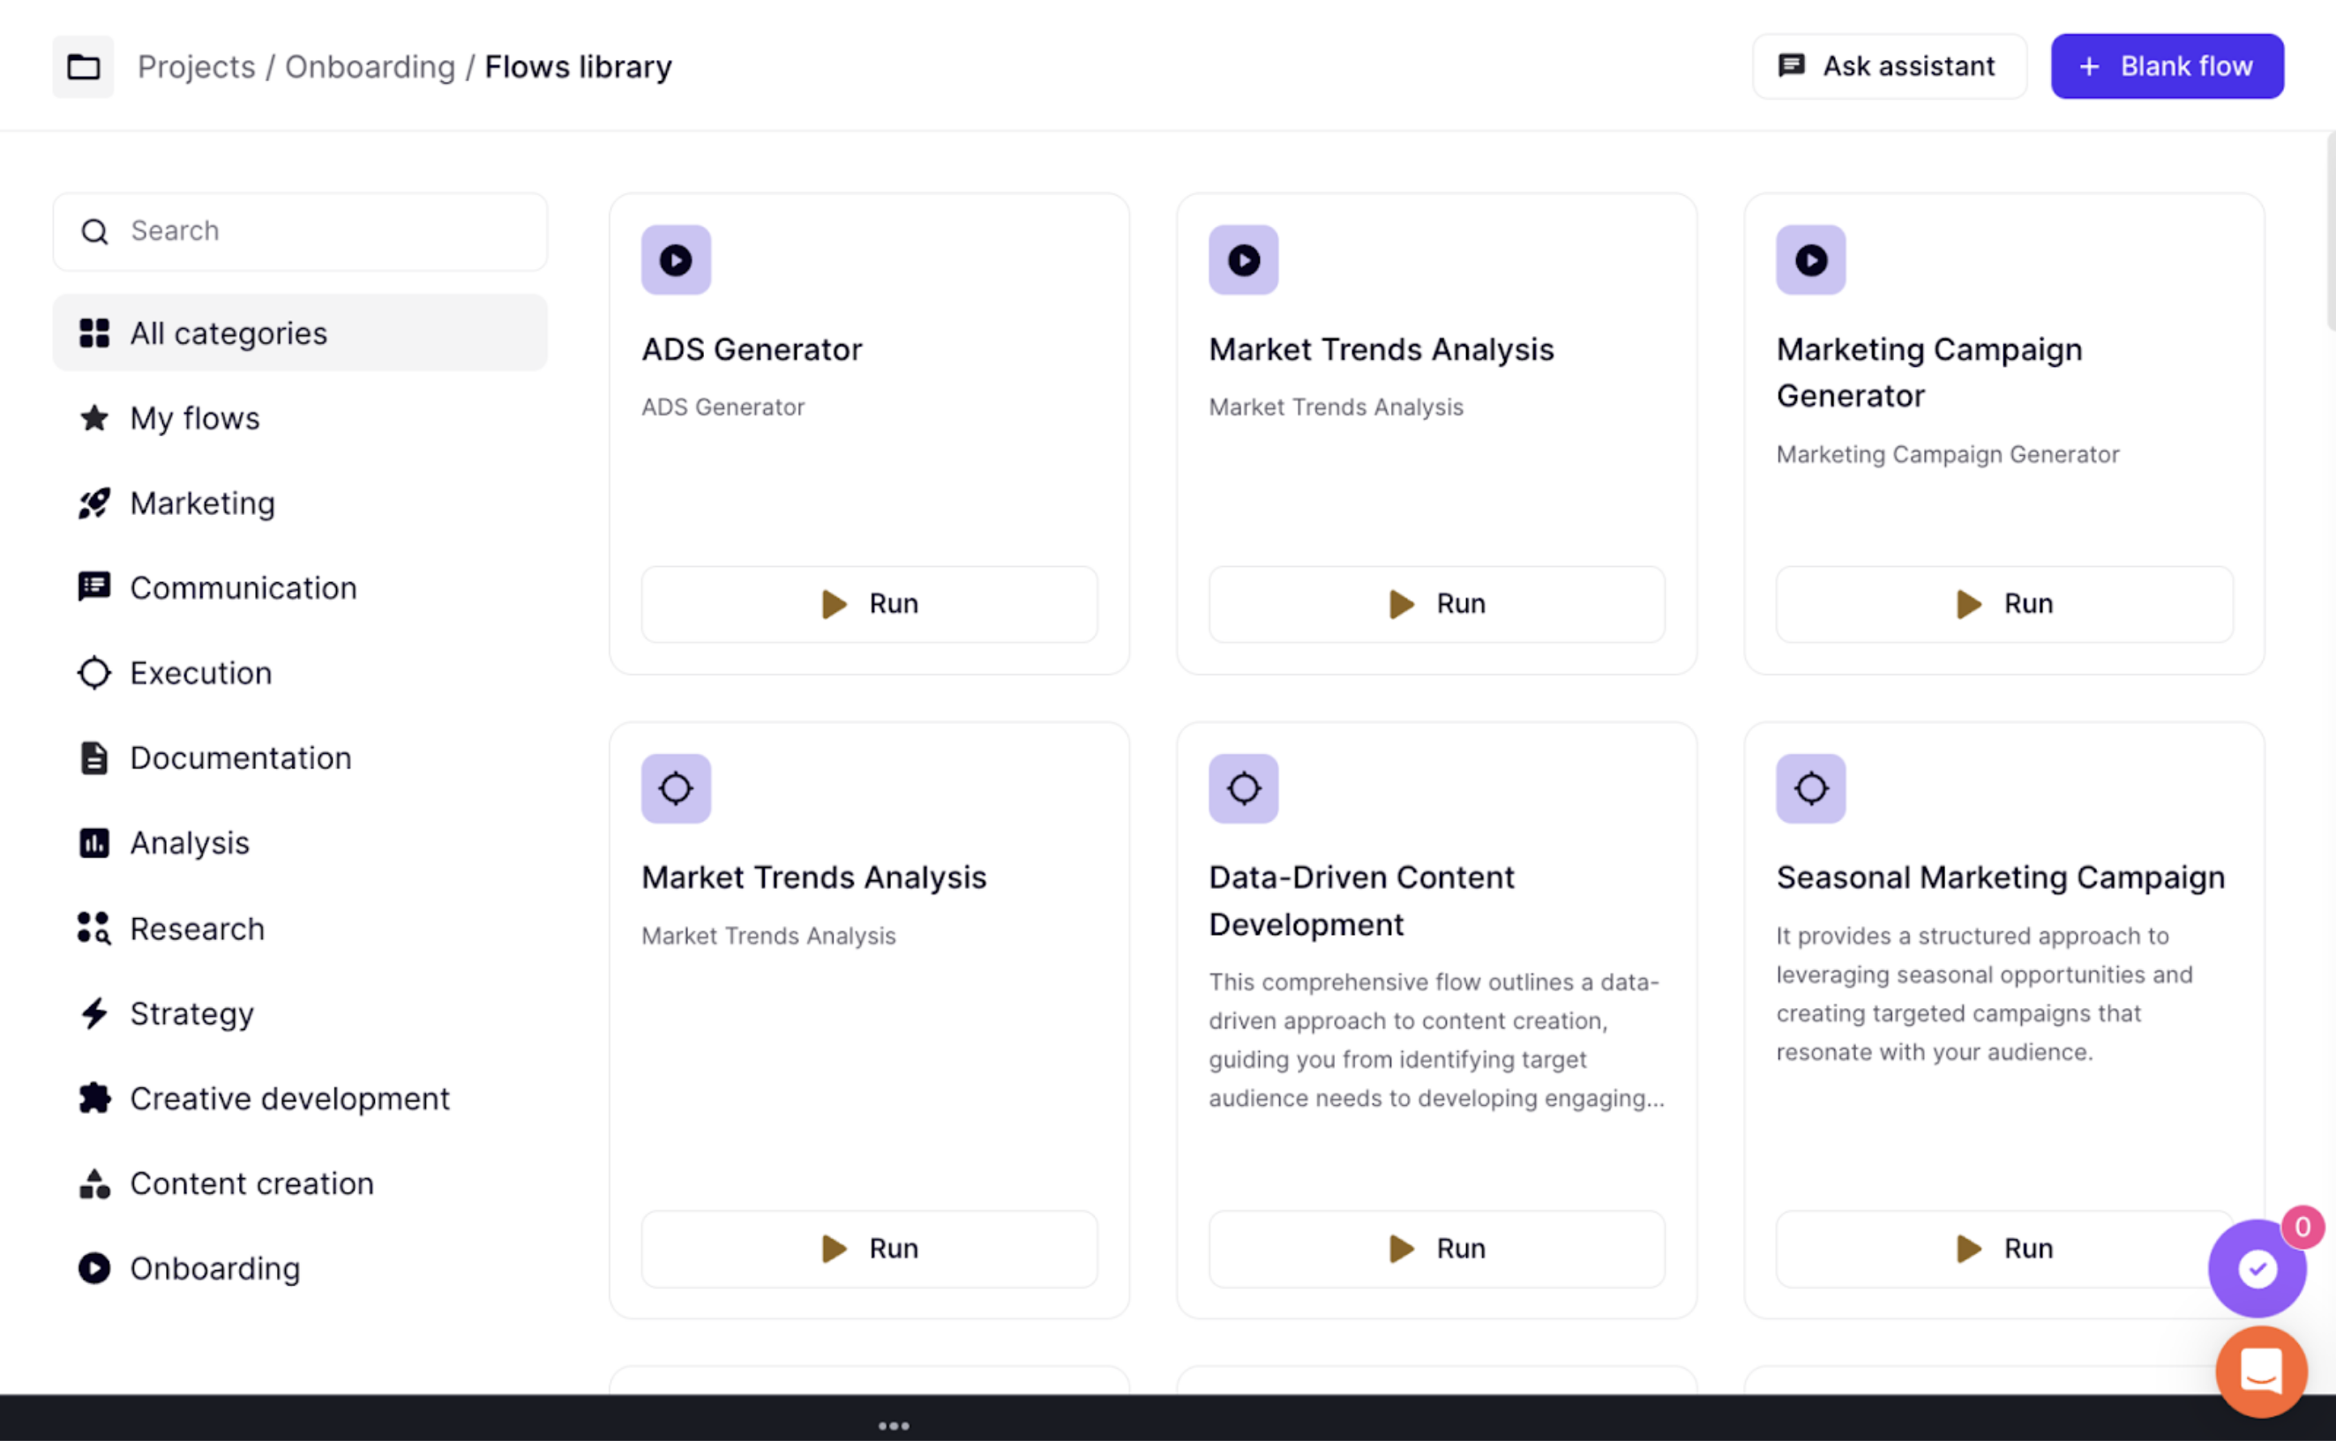Click the lightning icon beside Strategy

tap(94, 1013)
